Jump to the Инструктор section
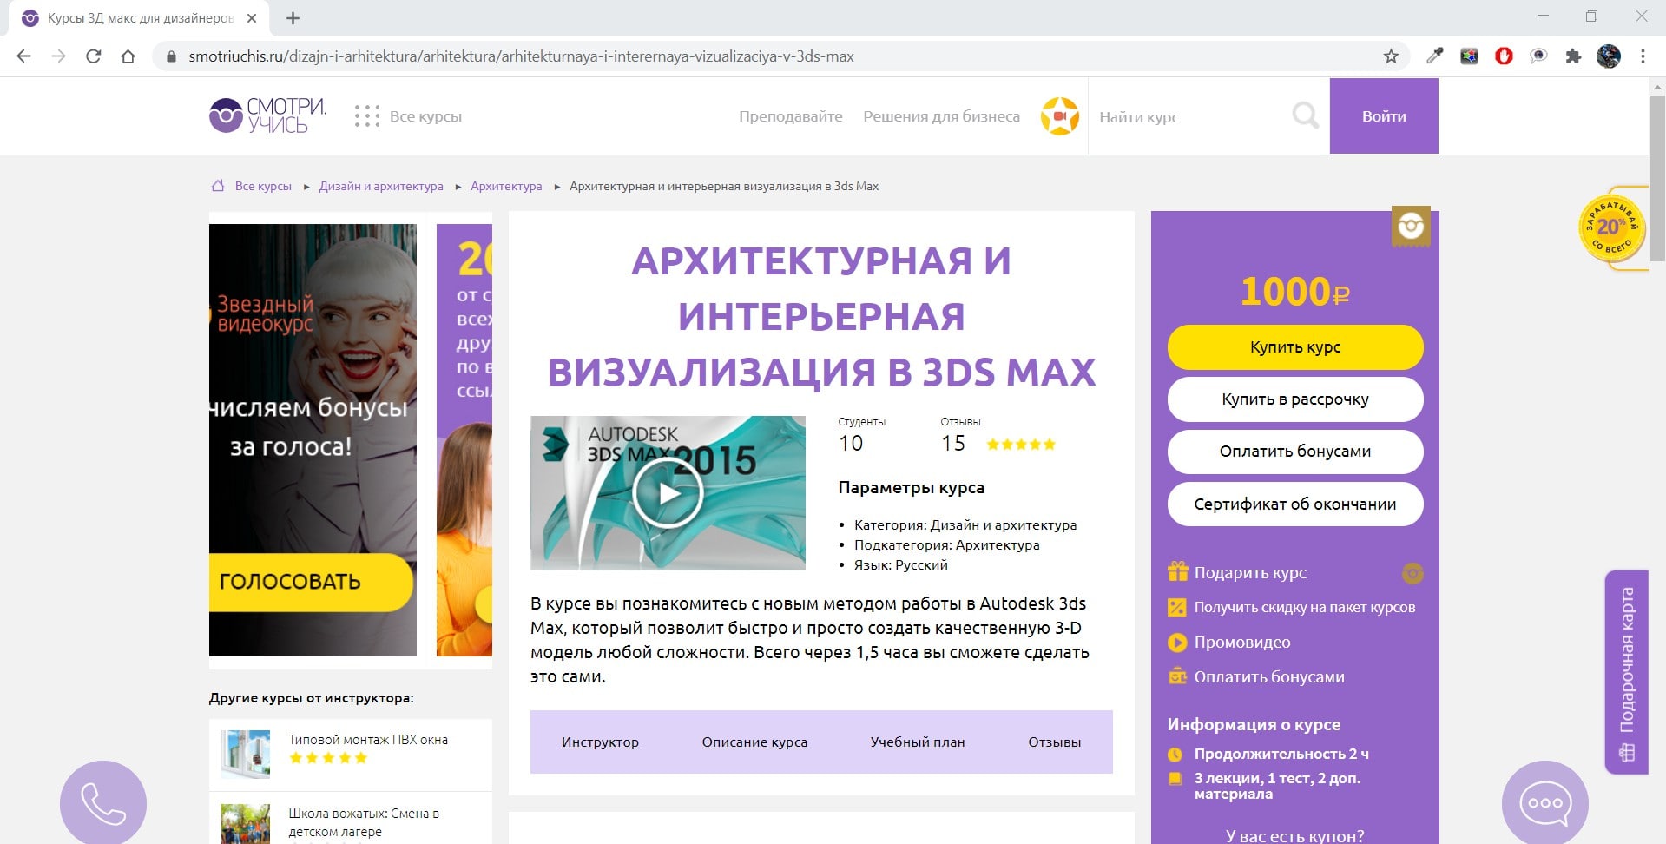The width and height of the screenshot is (1666, 844). tap(600, 742)
